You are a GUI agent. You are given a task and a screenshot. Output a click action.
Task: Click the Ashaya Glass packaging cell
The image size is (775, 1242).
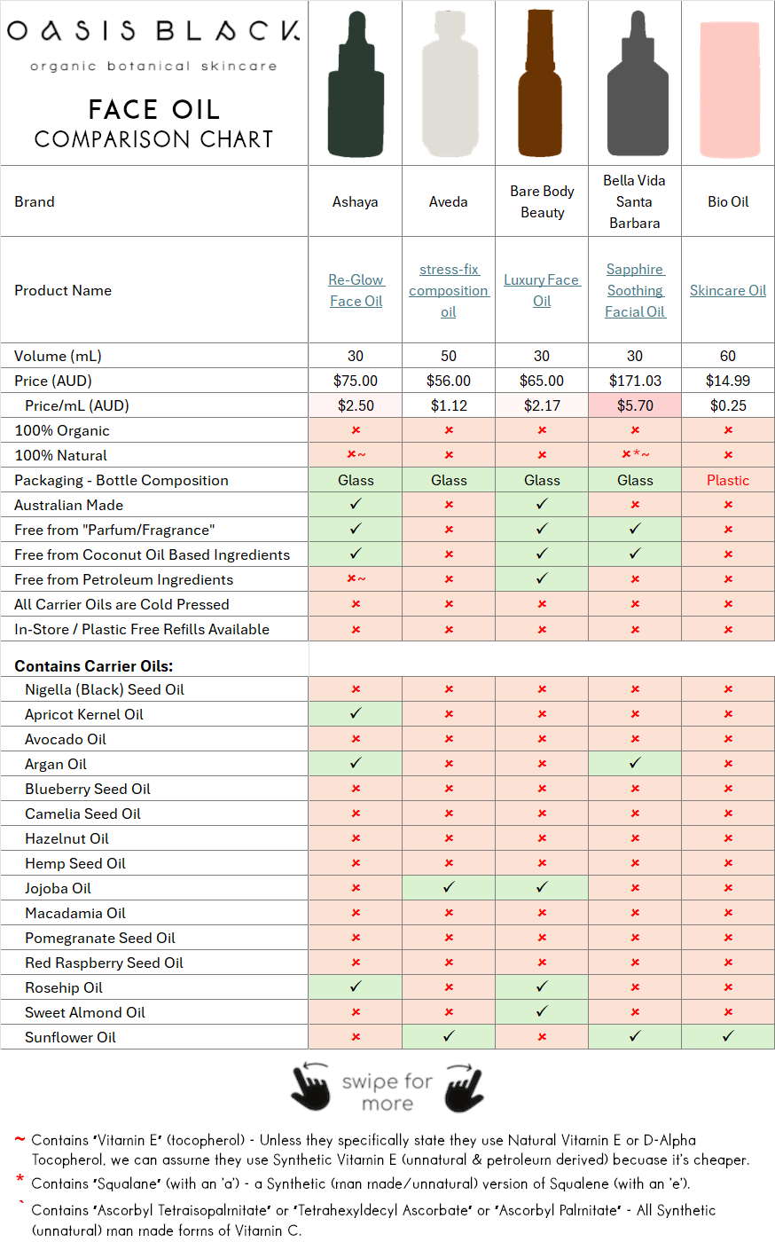pyautogui.click(x=356, y=480)
